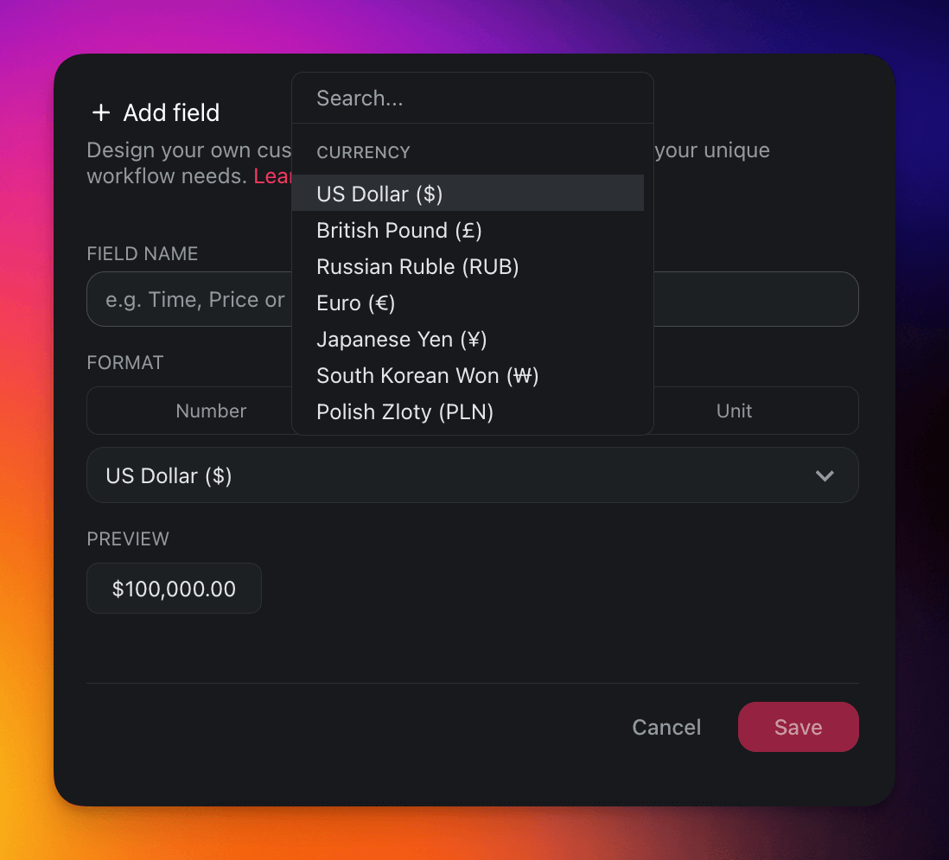
Task: Switch format to Number tab
Action: [211, 411]
